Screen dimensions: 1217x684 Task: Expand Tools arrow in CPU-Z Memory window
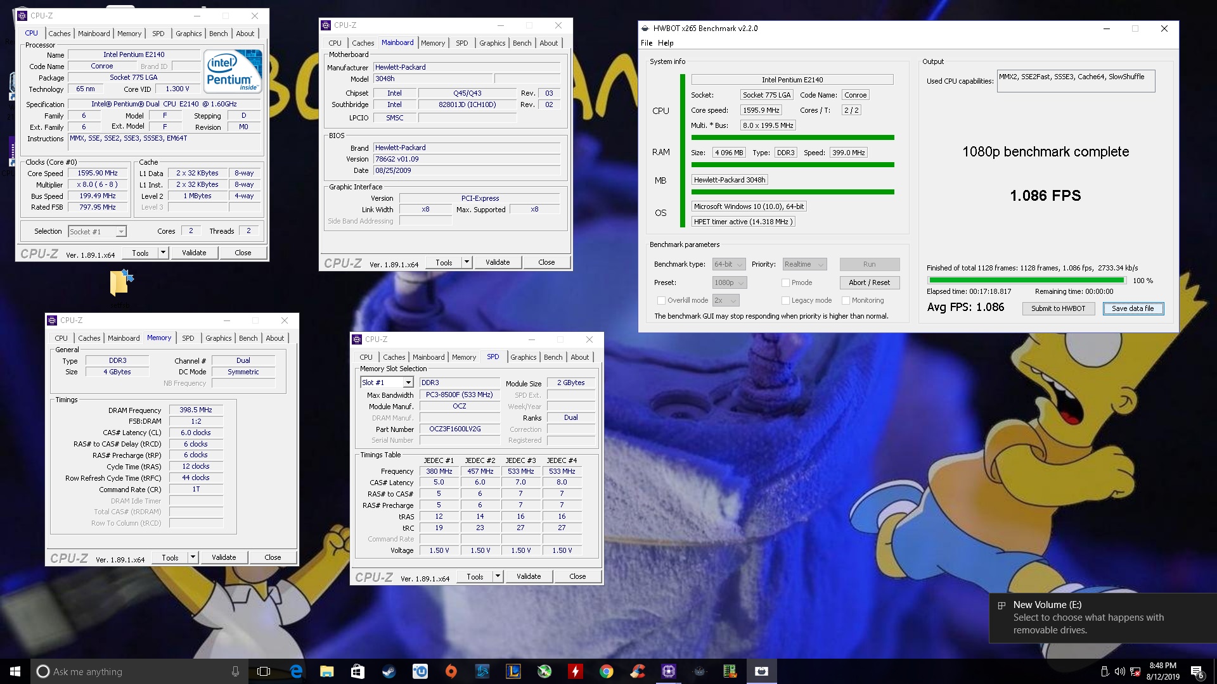click(x=193, y=557)
